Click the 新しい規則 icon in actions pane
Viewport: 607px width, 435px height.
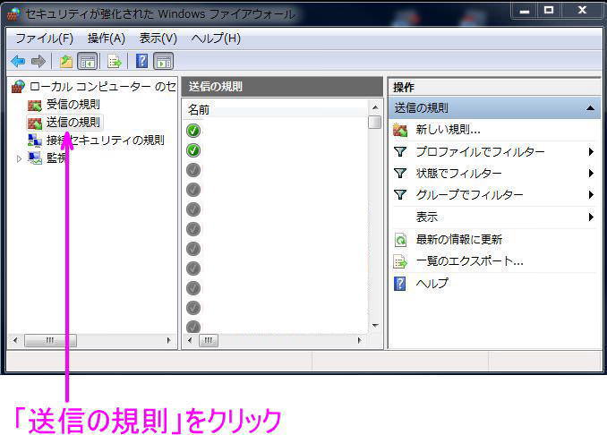(x=400, y=130)
